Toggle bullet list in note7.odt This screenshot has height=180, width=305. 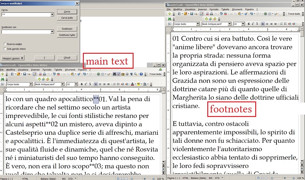point(285,24)
